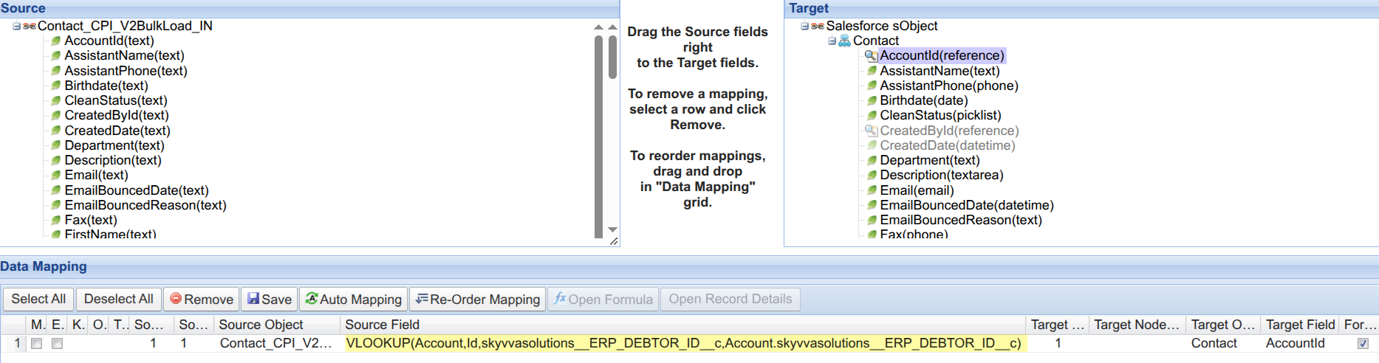Click the leaf icon beside target EmailBouncedDate(datetime)
The image size is (1379, 363).
tap(872, 205)
